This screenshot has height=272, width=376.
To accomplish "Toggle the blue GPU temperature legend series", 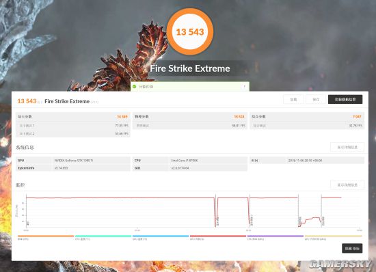I will (x=161, y=238).
